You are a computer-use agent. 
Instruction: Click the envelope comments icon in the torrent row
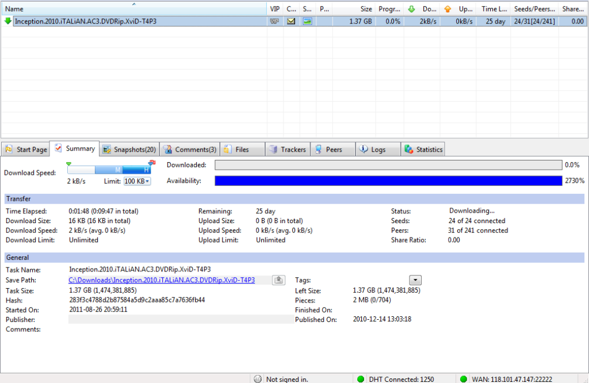point(291,21)
